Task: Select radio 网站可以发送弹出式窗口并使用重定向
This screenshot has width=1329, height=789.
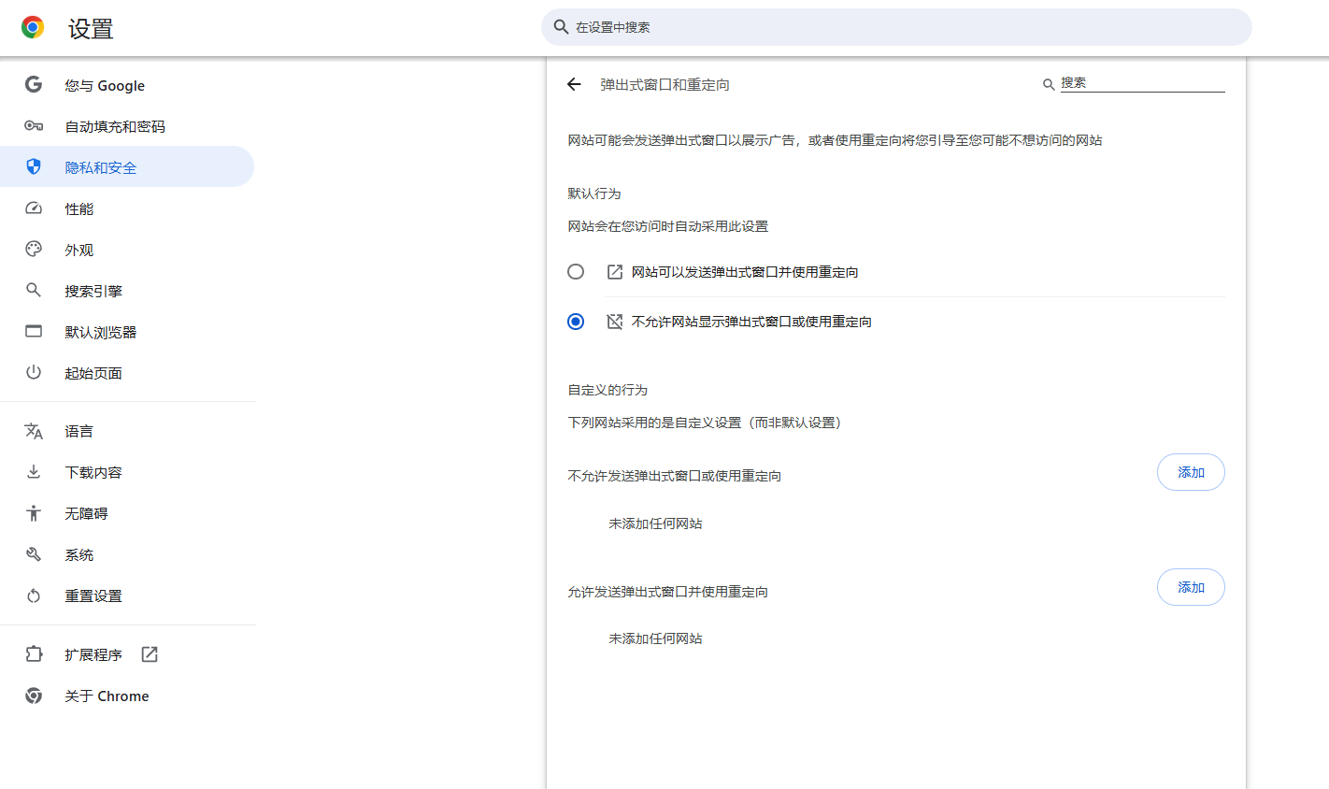Action: [576, 271]
